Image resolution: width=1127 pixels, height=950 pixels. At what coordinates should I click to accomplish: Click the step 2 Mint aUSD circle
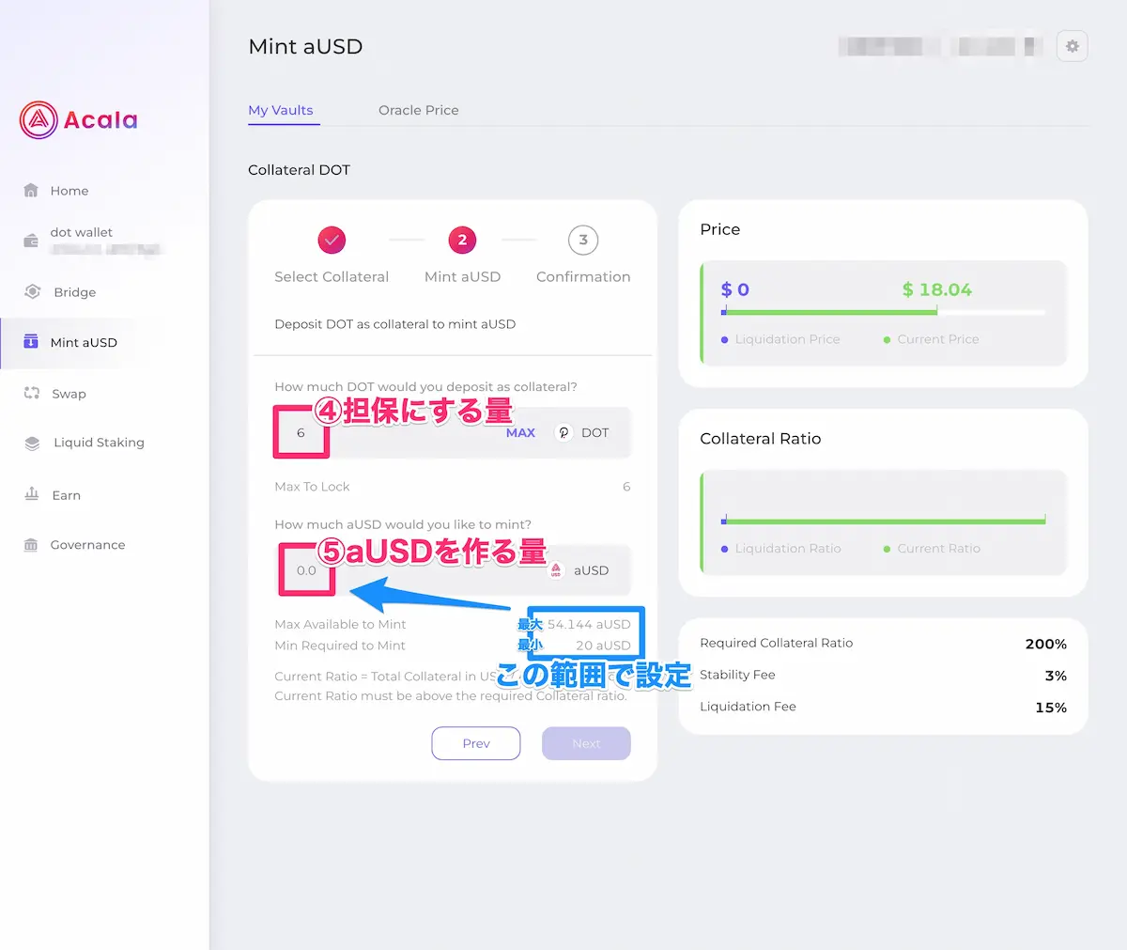tap(462, 241)
